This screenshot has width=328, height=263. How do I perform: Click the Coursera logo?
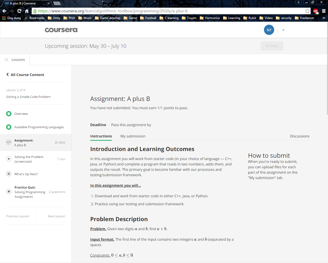[61, 30]
